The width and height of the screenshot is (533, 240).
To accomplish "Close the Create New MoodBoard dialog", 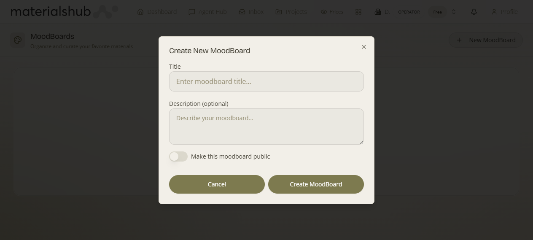I will click(x=364, y=47).
